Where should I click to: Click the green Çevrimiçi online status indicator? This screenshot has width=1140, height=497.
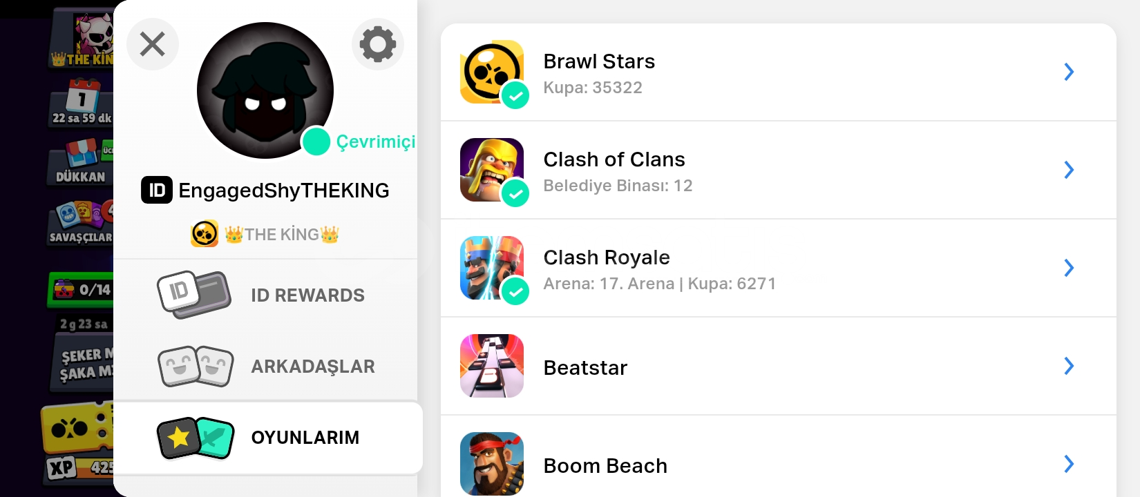tap(316, 142)
